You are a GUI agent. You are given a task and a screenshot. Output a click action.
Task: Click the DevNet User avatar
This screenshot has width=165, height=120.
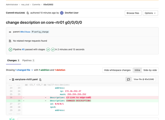[x=62, y=13]
